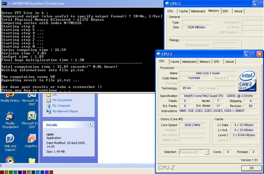Open the My Network Places link
Viewport: 264px width, 174px height.
click(65, 112)
